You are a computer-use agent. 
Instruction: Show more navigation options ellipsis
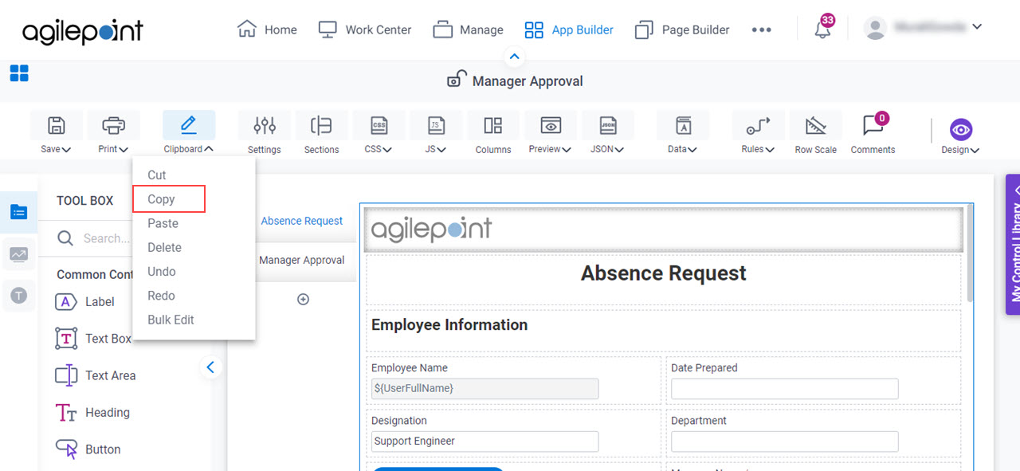[761, 29]
